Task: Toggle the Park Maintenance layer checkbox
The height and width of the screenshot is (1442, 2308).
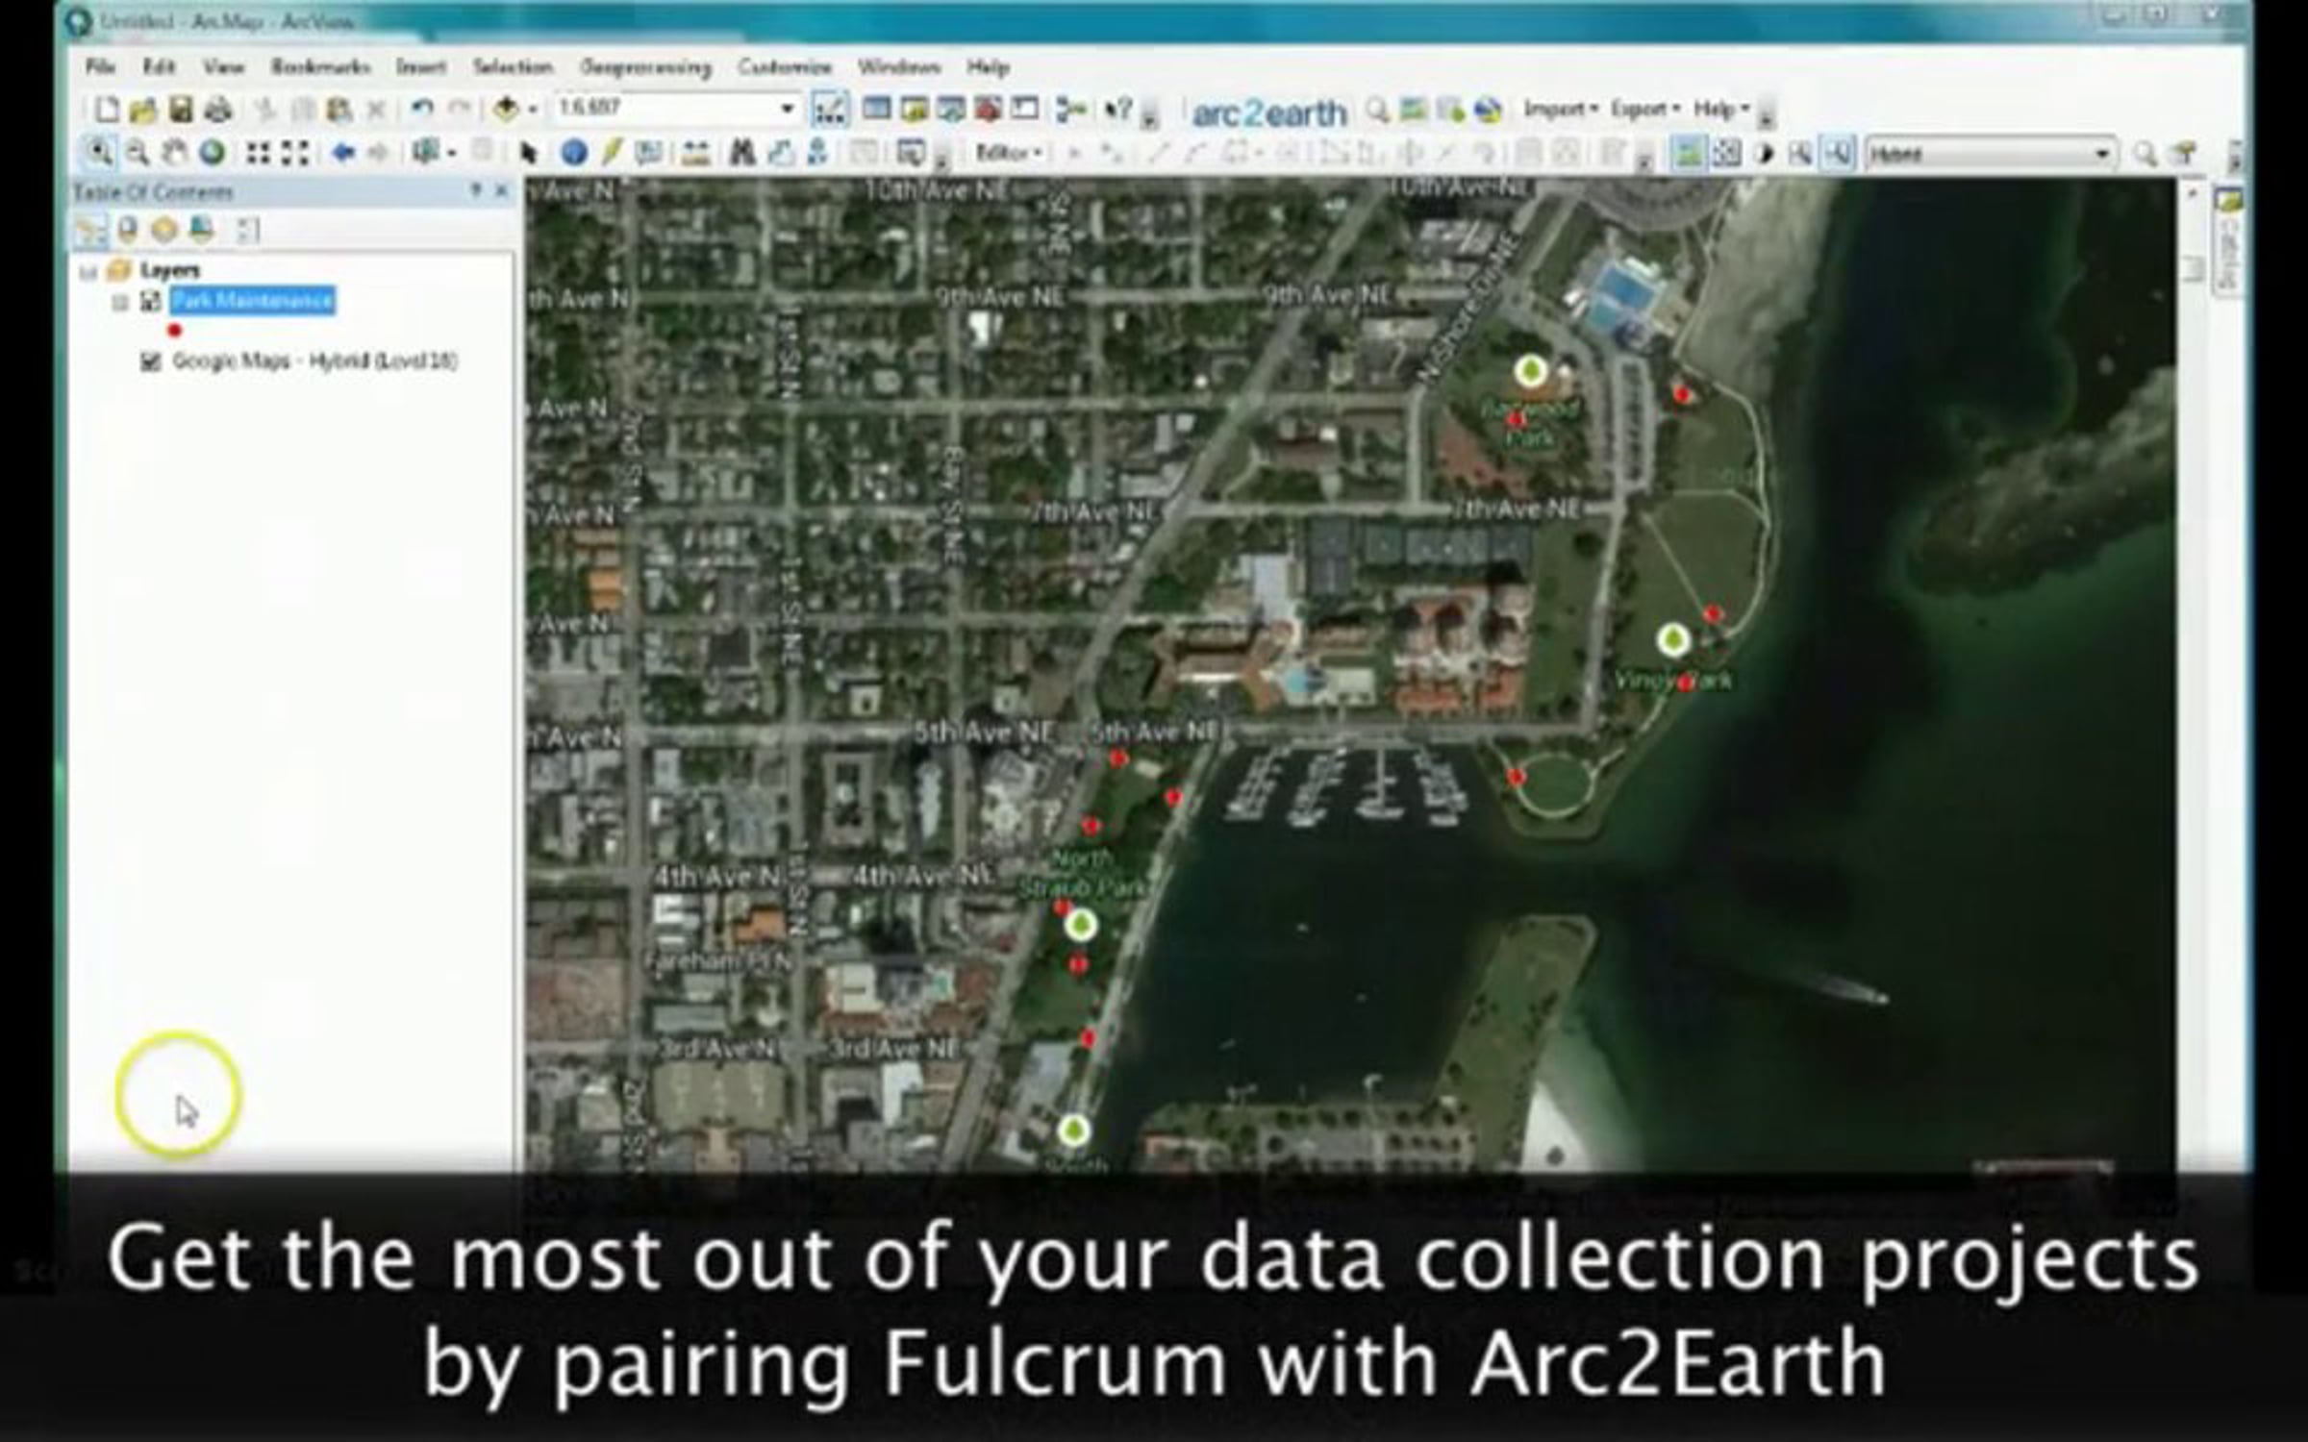Action: point(150,302)
